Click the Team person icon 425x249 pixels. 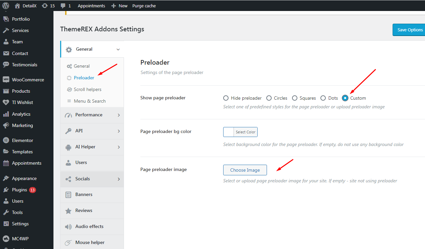click(x=6, y=42)
